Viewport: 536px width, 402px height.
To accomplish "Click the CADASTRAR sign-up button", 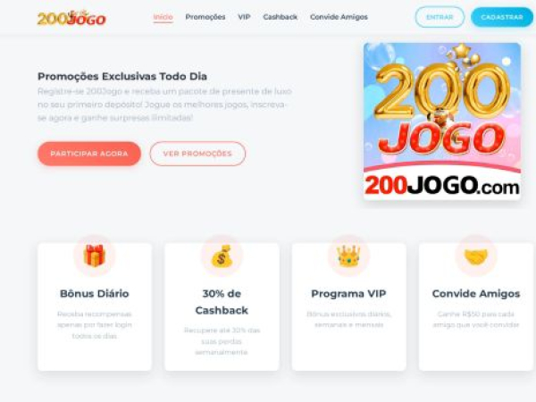I will point(502,17).
